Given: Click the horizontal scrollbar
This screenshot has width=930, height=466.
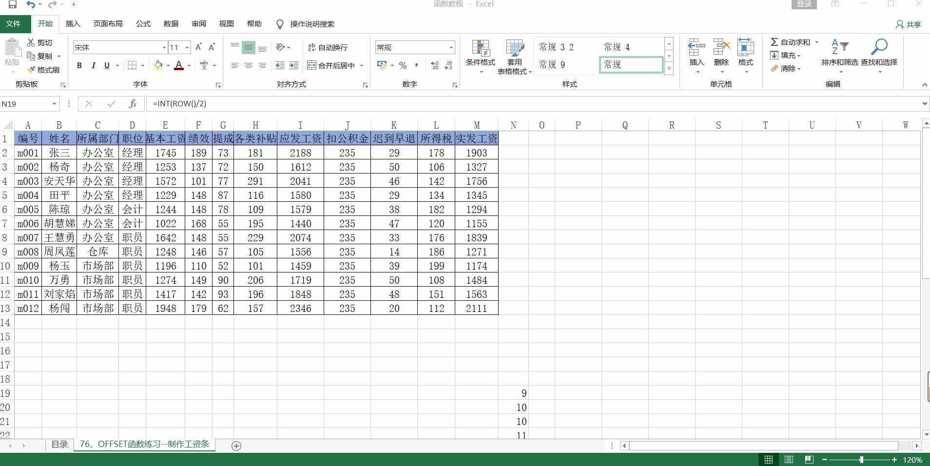Looking at the screenshot, I should click(x=764, y=446).
